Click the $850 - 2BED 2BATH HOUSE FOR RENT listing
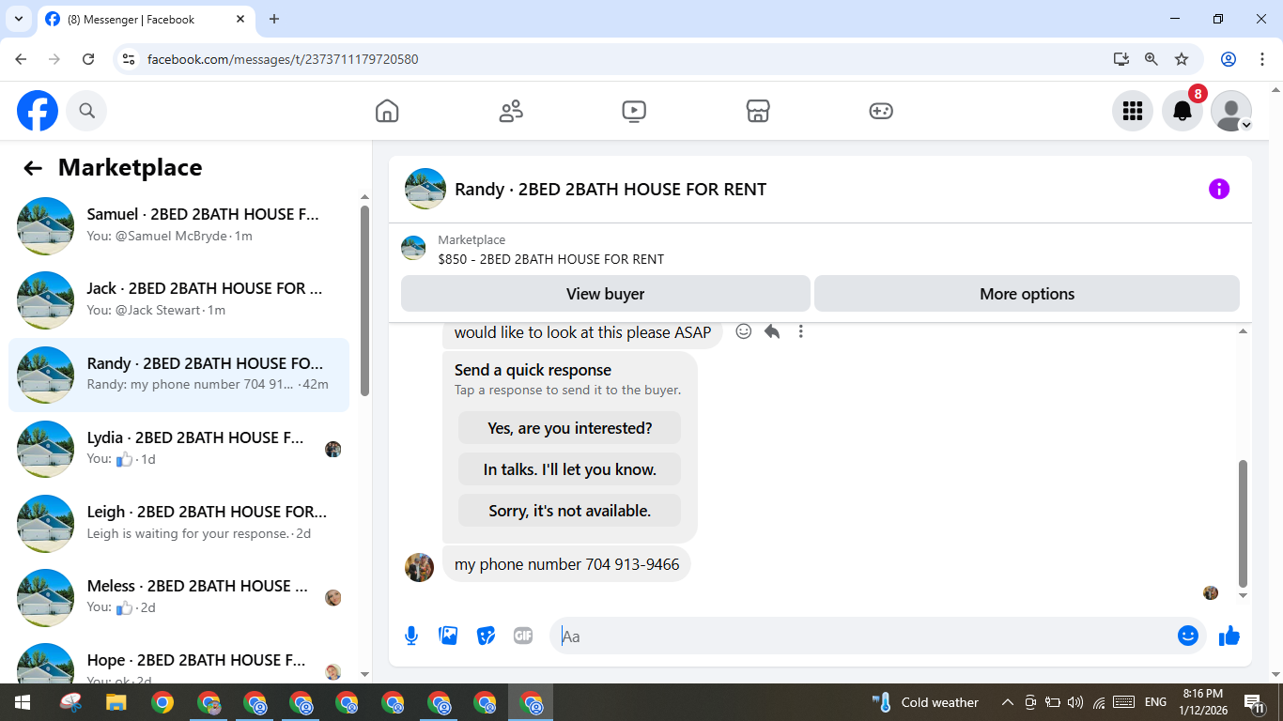The image size is (1283, 721). click(x=550, y=259)
